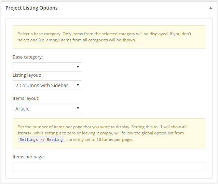Image resolution: width=218 pixels, height=184 pixels.
Task: Click the arrow beside 2 Columns with Sidebar
Action: tap(78, 85)
